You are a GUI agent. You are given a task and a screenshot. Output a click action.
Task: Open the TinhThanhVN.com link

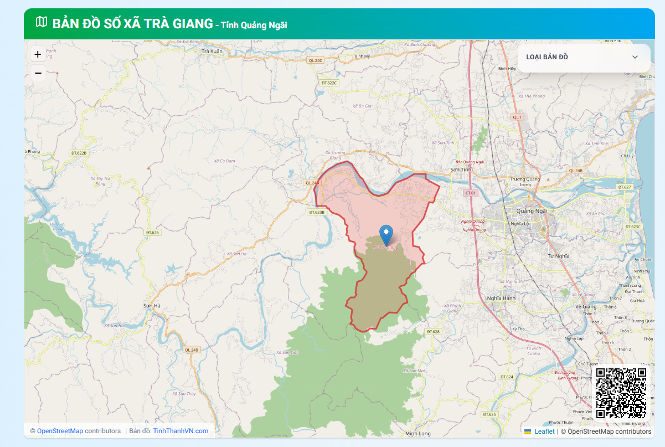181,431
